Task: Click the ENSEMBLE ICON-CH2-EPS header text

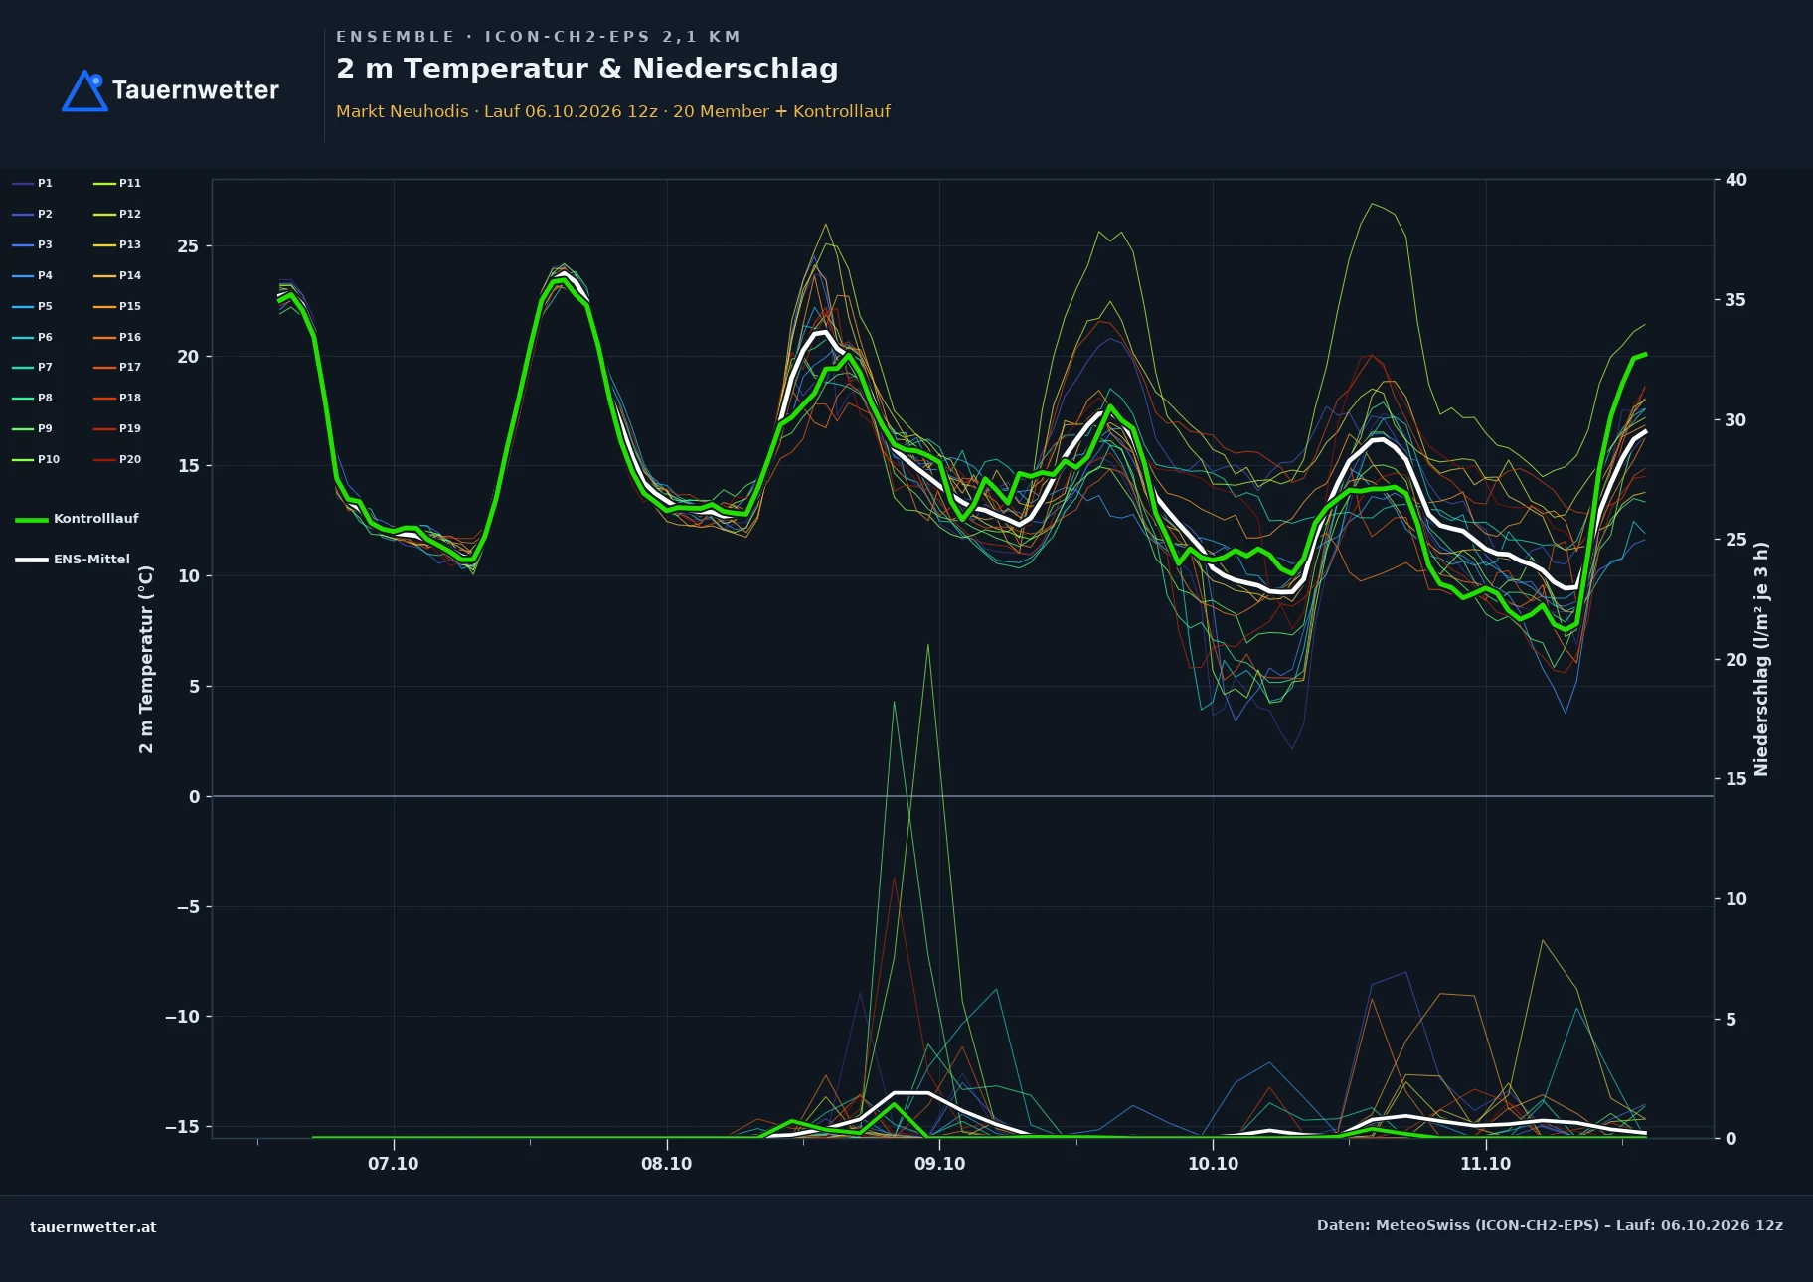Action: point(538,37)
